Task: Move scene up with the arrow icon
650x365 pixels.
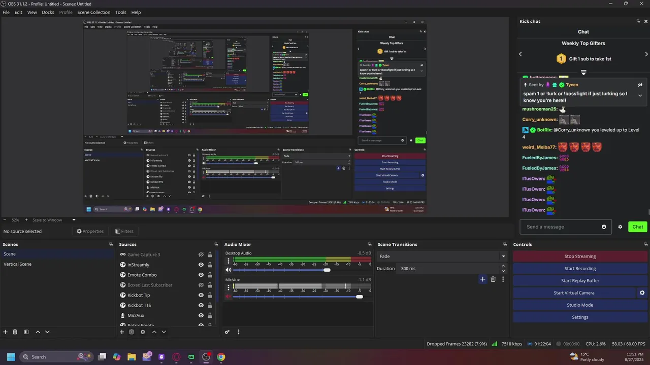Action: 38,332
